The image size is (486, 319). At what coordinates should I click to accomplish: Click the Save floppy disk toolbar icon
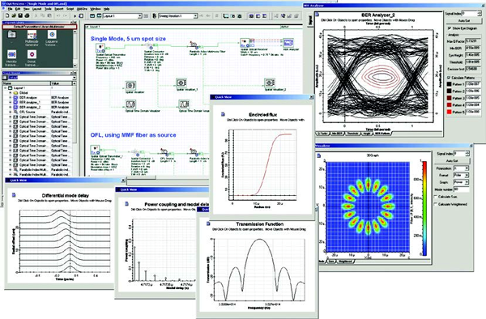[x=20, y=16]
